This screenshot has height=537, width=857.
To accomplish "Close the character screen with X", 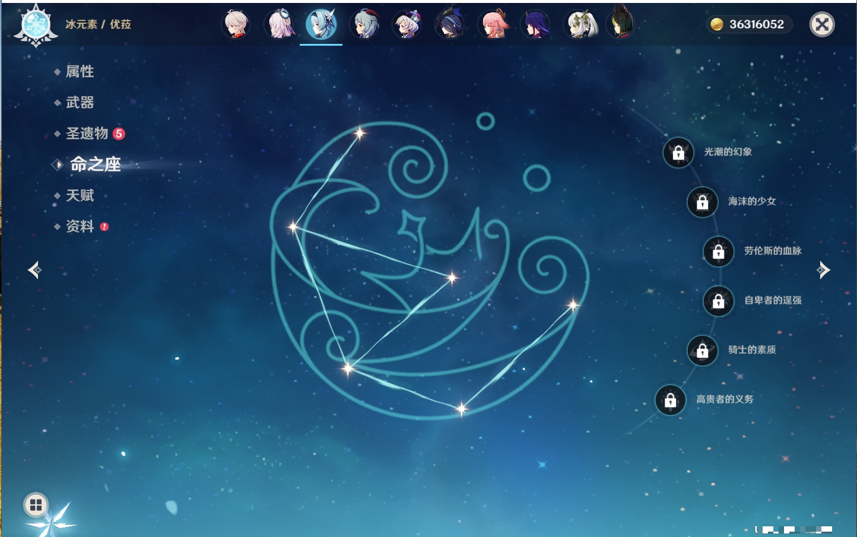I will [x=822, y=24].
